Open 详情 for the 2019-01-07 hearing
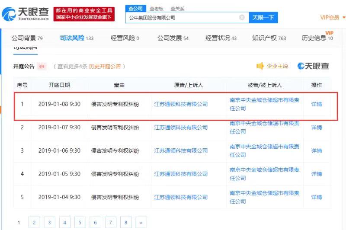Screen dimensions: 346x230 click(x=317, y=127)
